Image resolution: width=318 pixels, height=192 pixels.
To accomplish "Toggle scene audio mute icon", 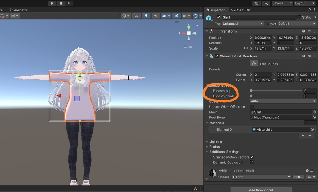I will [x=156, y=16].
